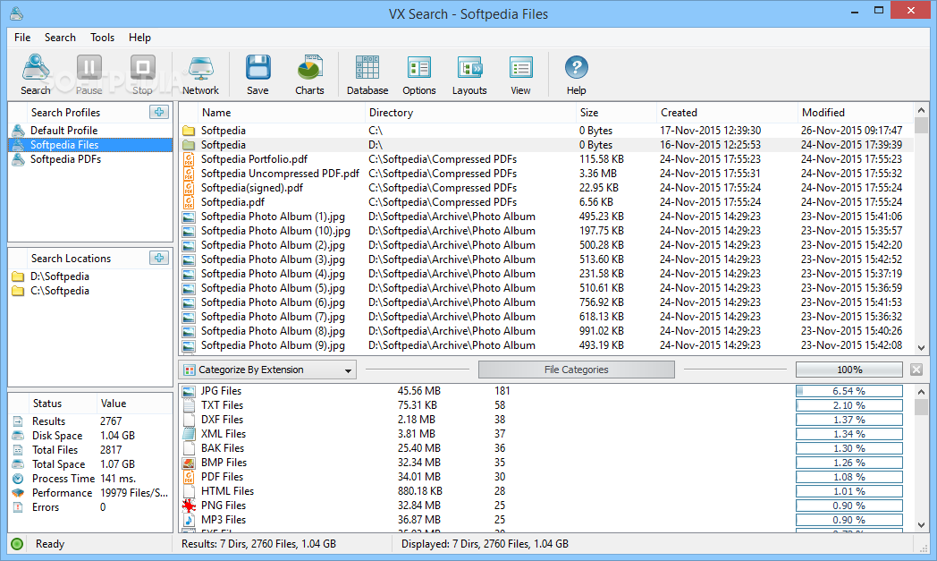Click the Status column header in status panel

coord(54,404)
